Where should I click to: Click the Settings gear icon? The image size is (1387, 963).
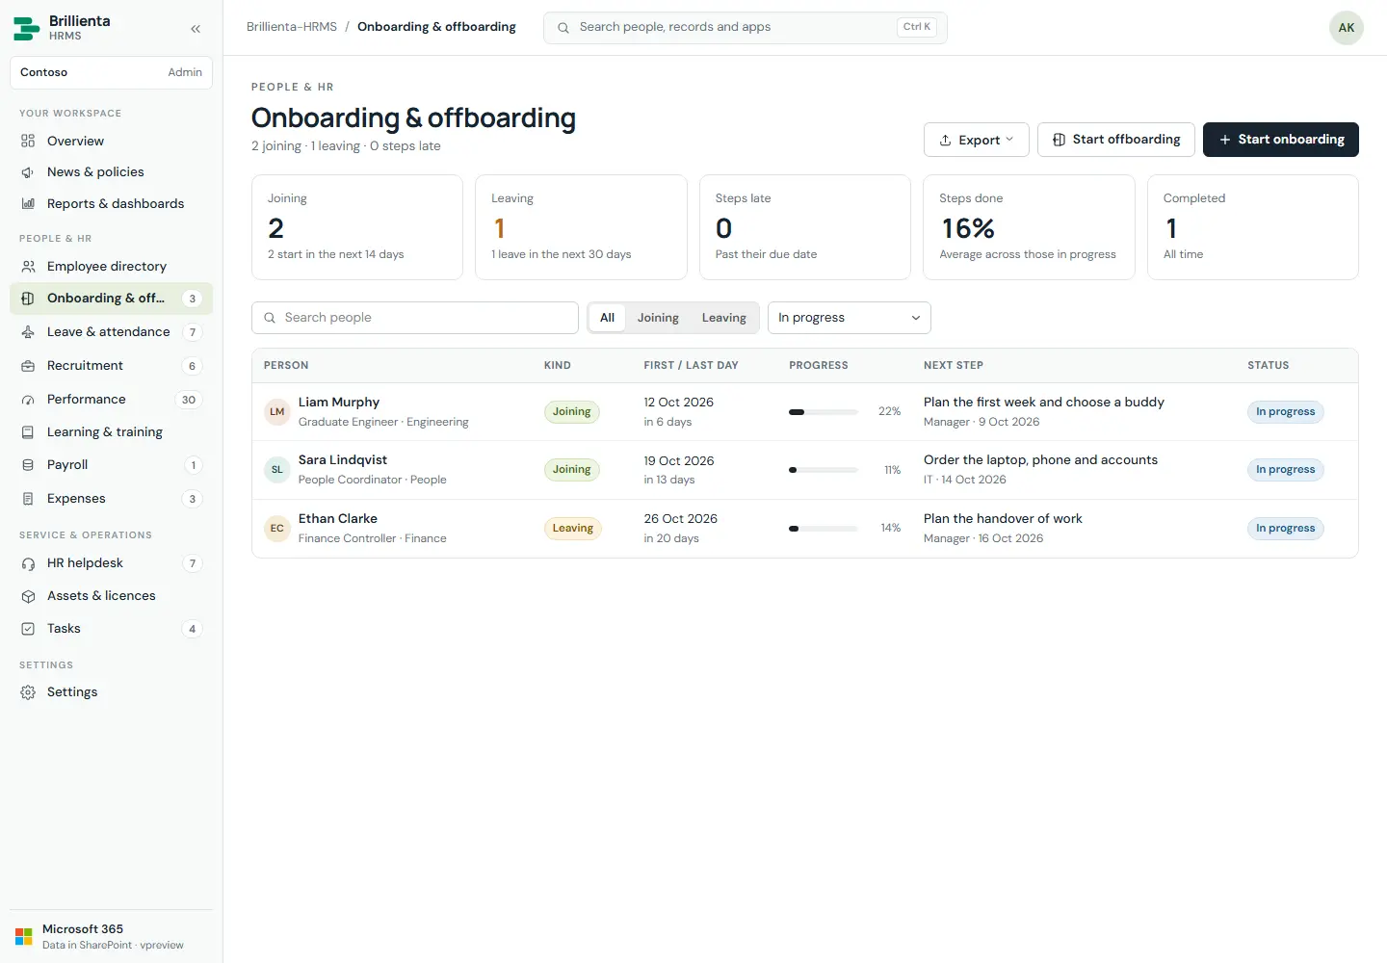(x=28, y=692)
